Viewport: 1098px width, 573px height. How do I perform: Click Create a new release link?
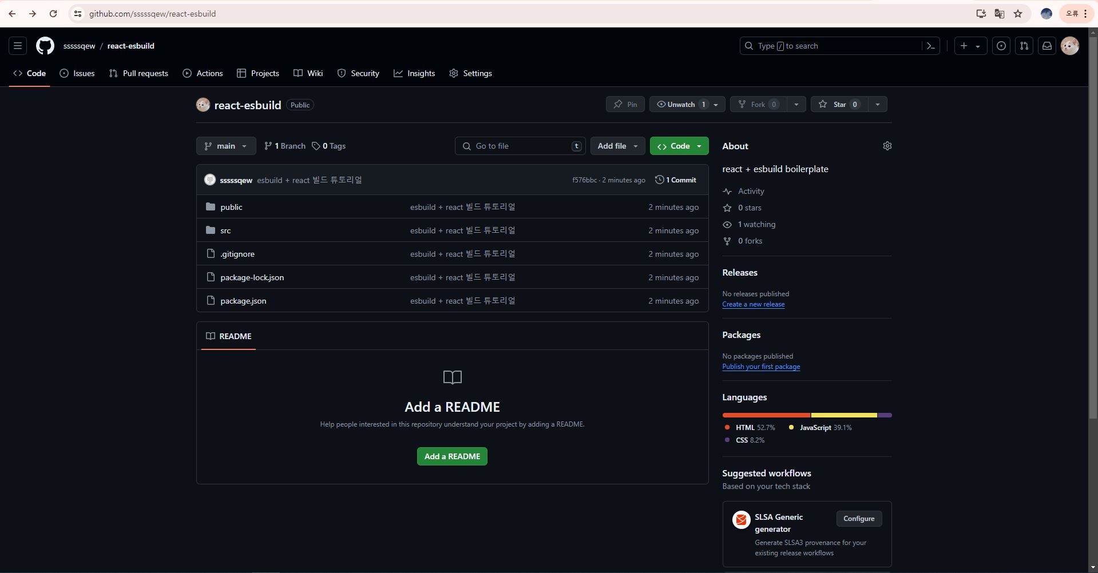[x=753, y=304]
